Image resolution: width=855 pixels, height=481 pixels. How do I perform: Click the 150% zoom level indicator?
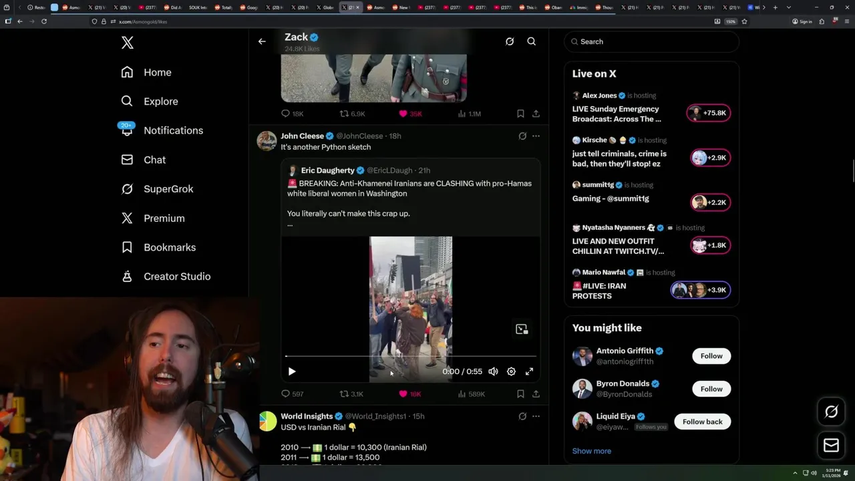pos(731,21)
